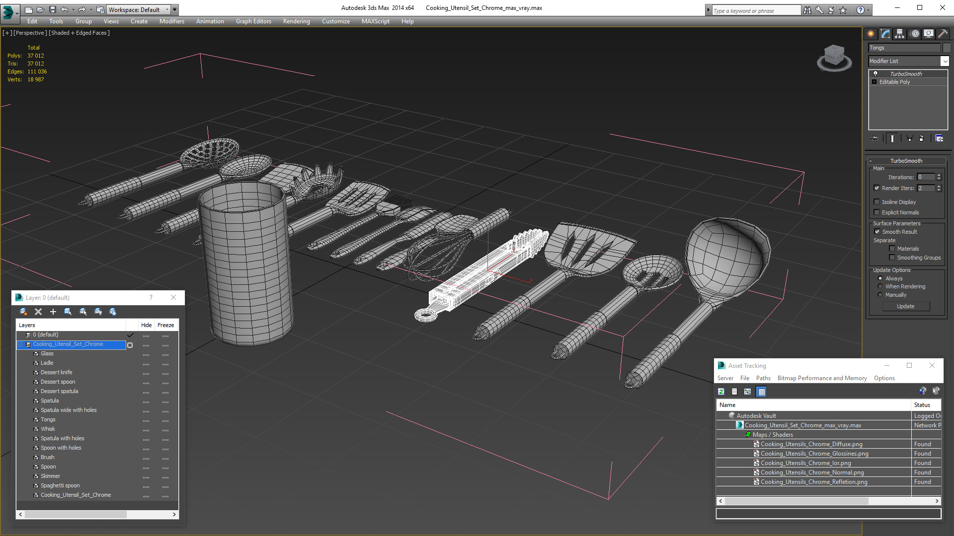Open the Utilities panel hammer icon
Image resolution: width=954 pixels, height=536 pixels.
coord(943,34)
